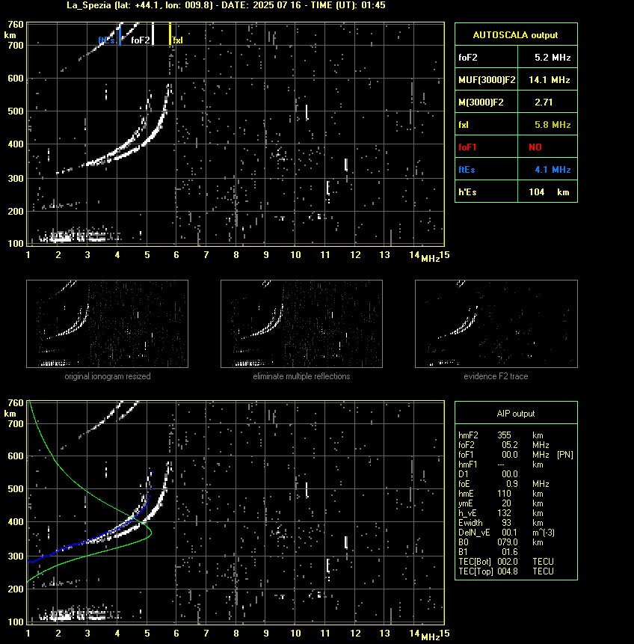The image size is (634, 644).
Task: Select the MUF(3000)F2 value 14.1 MHz
Action: (550, 80)
